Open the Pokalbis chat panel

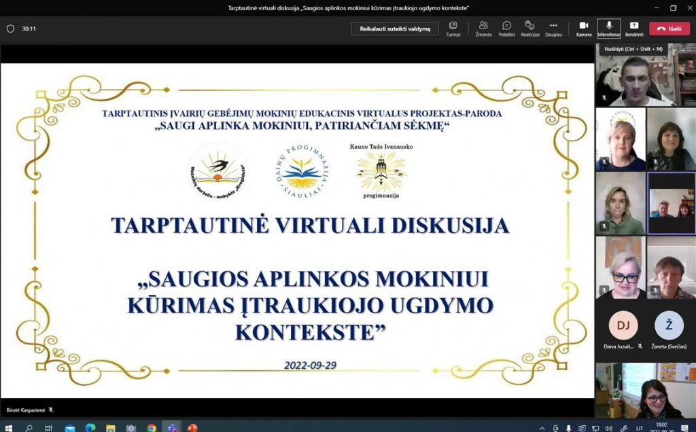click(x=506, y=29)
